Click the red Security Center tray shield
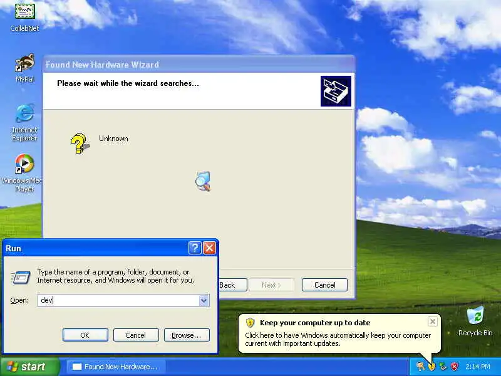Viewport: 501px width, 376px height. 455,367
